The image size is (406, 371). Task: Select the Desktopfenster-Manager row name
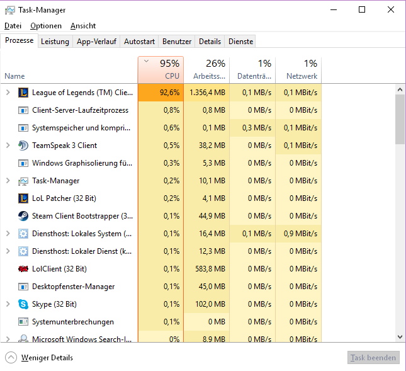pos(73,287)
